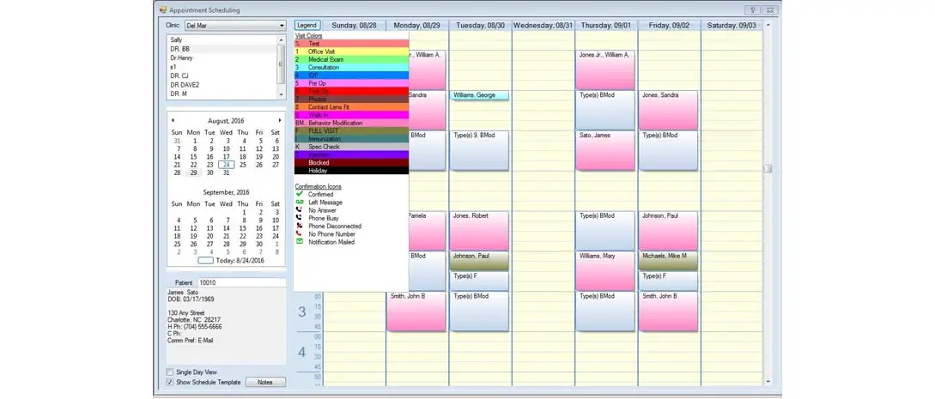
Task: Select August 29 in the calendar
Action: pyautogui.click(x=193, y=172)
